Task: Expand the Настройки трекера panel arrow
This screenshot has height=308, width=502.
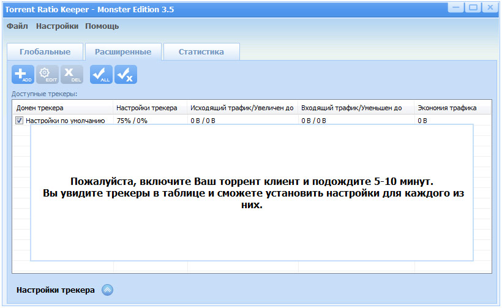Action: (107, 290)
